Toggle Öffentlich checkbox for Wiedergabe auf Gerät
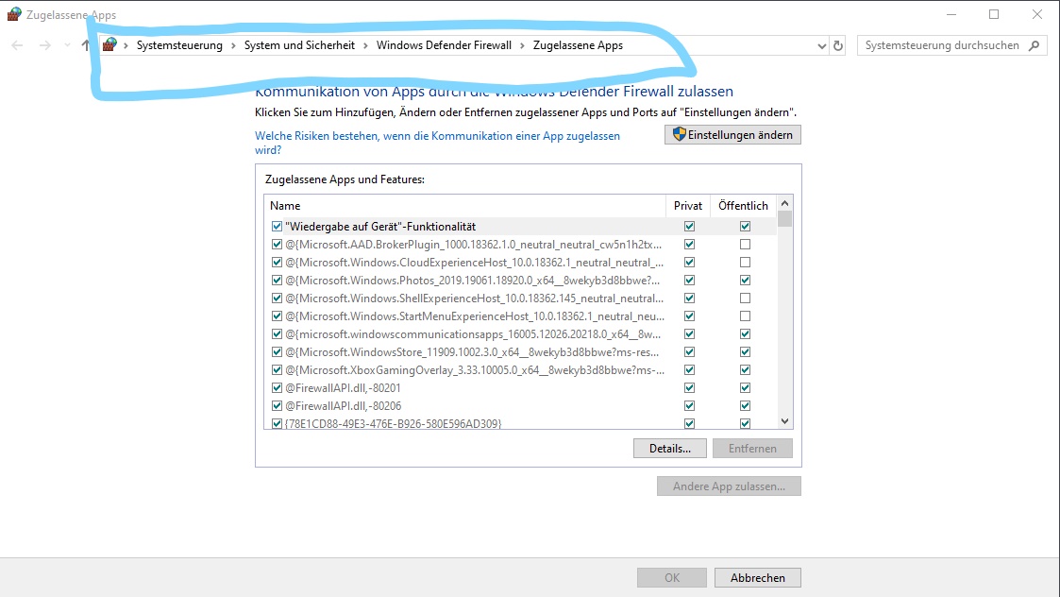 click(x=745, y=226)
